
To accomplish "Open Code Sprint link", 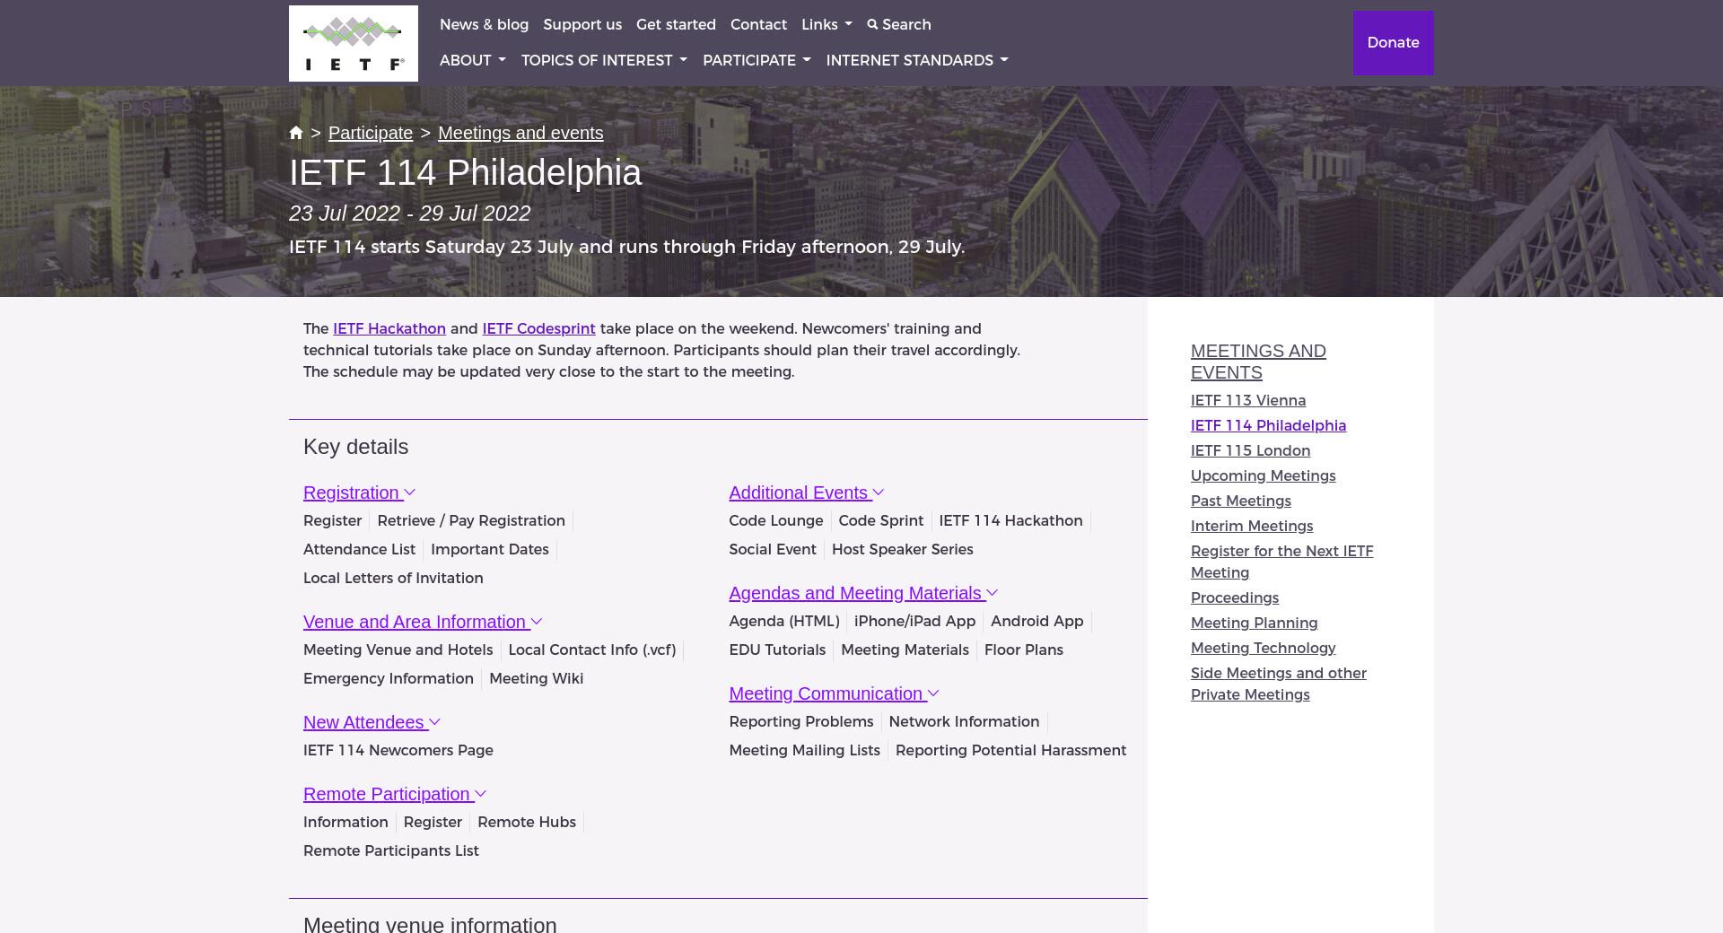I will pyautogui.click(x=881, y=520).
